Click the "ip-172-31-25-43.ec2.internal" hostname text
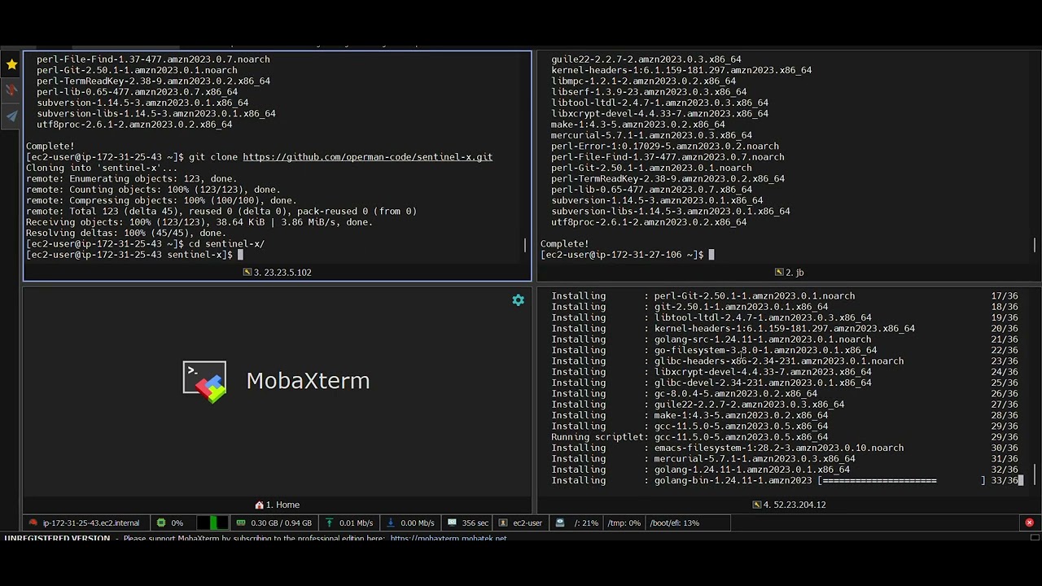This screenshot has height=586, width=1042. click(x=90, y=523)
